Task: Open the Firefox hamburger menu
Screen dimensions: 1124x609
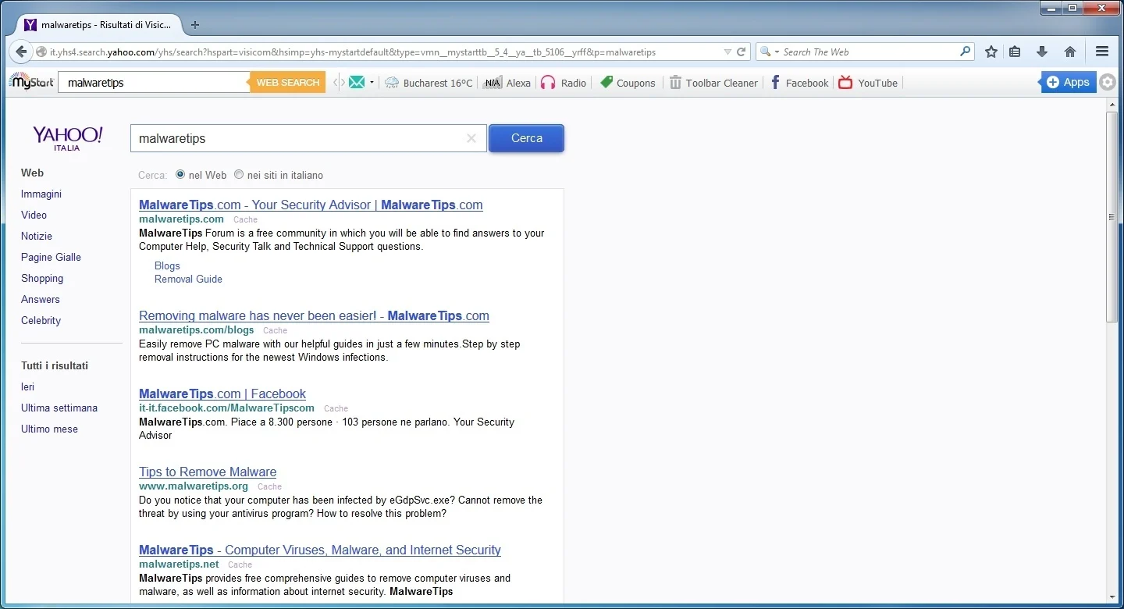Action: click(x=1102, y=52)
